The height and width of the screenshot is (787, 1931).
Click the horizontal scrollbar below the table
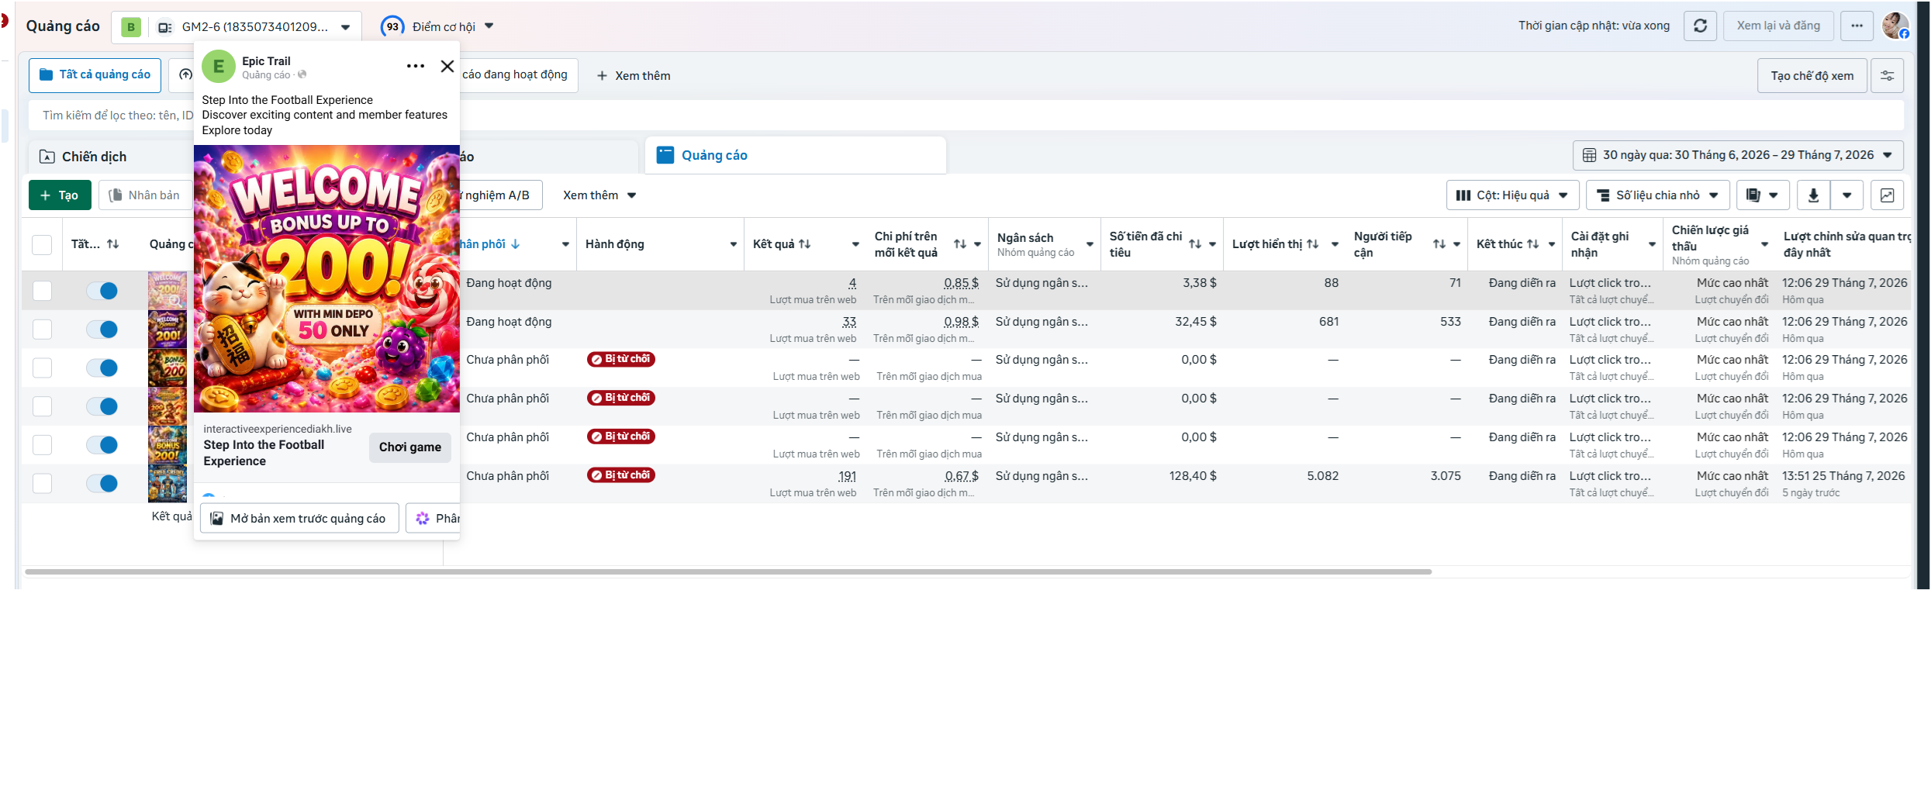tap(728, 571)
